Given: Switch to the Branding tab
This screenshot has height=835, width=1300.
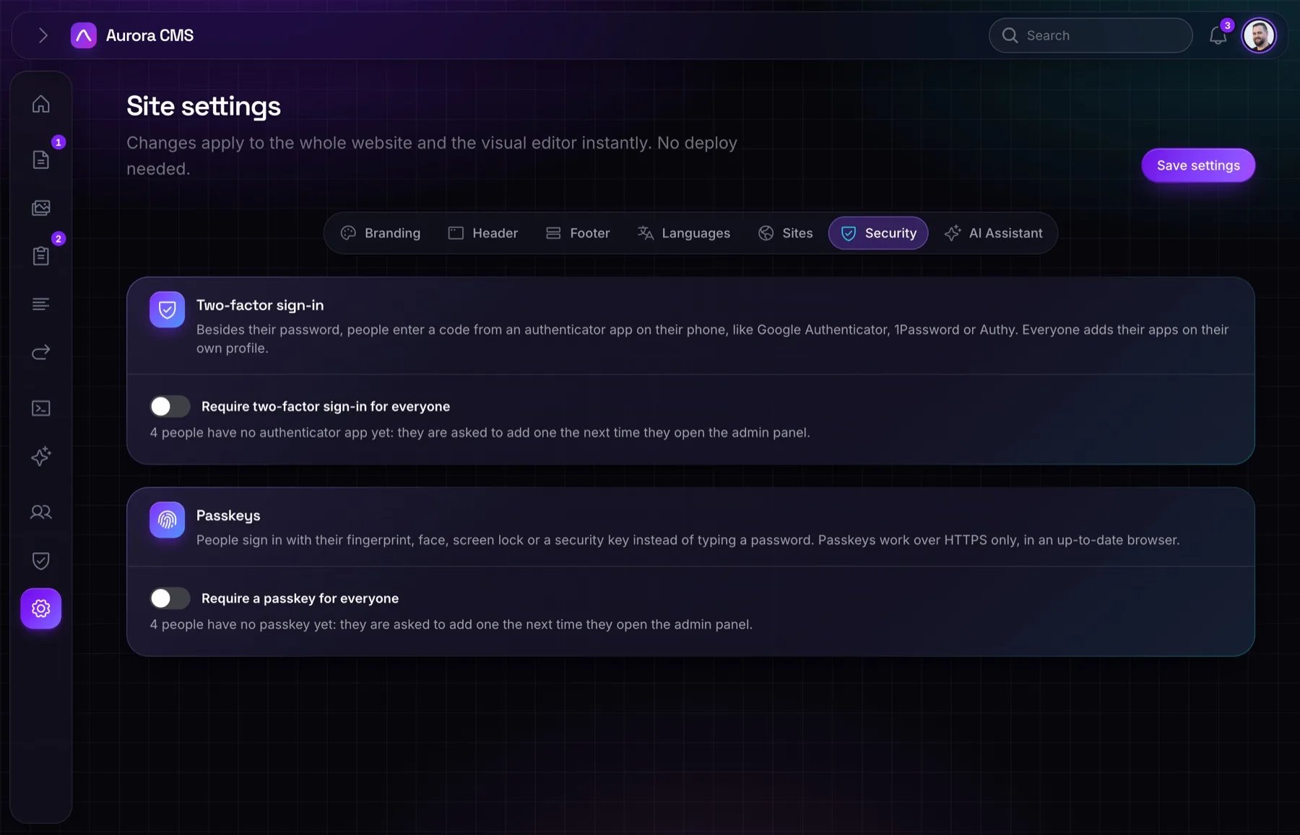Looking at the screenshot, I should [381, 233].
